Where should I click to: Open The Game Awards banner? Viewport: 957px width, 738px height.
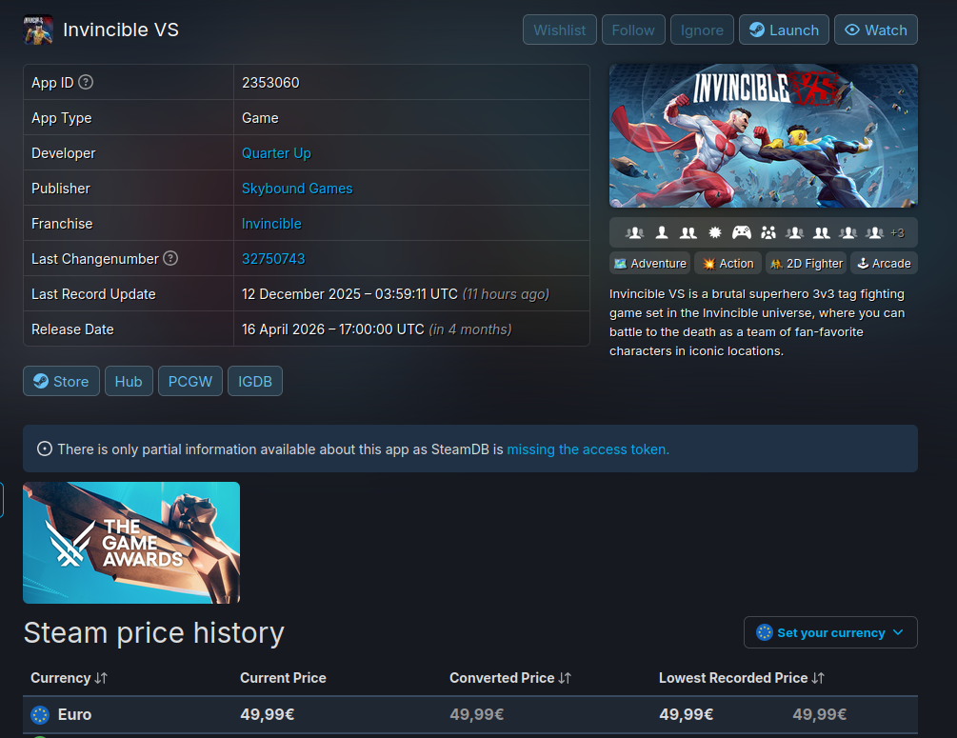point(131,543)
